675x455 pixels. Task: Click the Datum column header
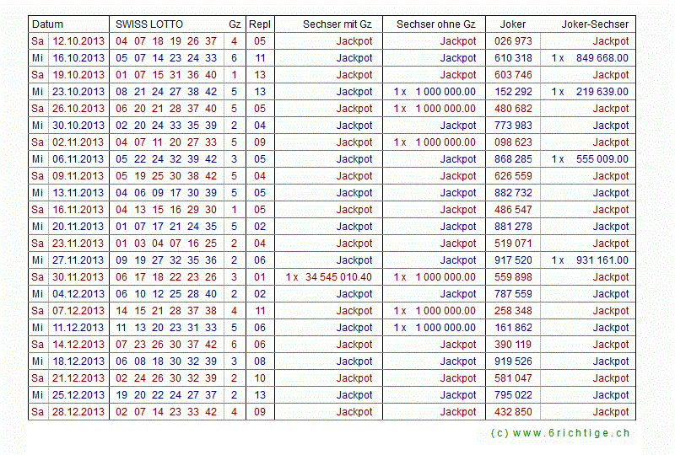click(x=47, y=24)
